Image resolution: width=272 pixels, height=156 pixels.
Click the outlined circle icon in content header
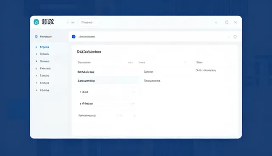[x=235, y=37]
